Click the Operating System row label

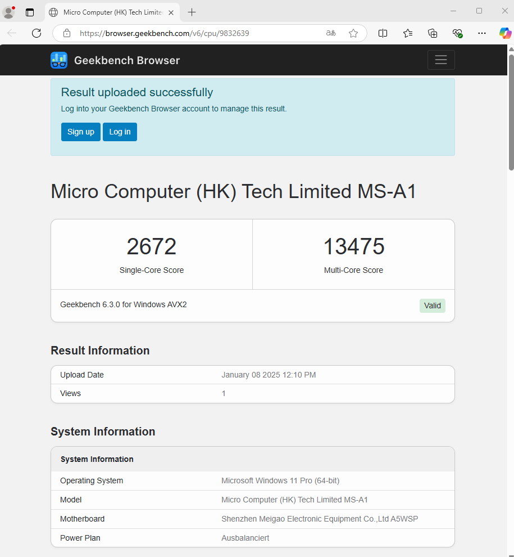[x=92, y=480]
